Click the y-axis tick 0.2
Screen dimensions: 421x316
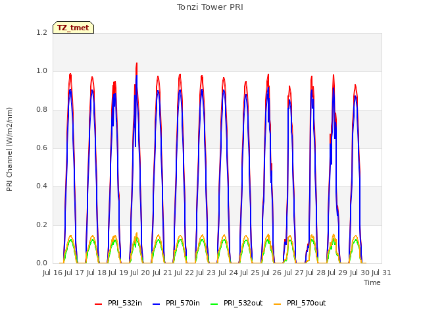pyautogui.click(x=41, y=224)
